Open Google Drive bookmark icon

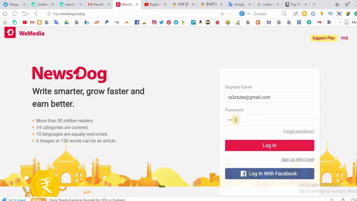67,22
